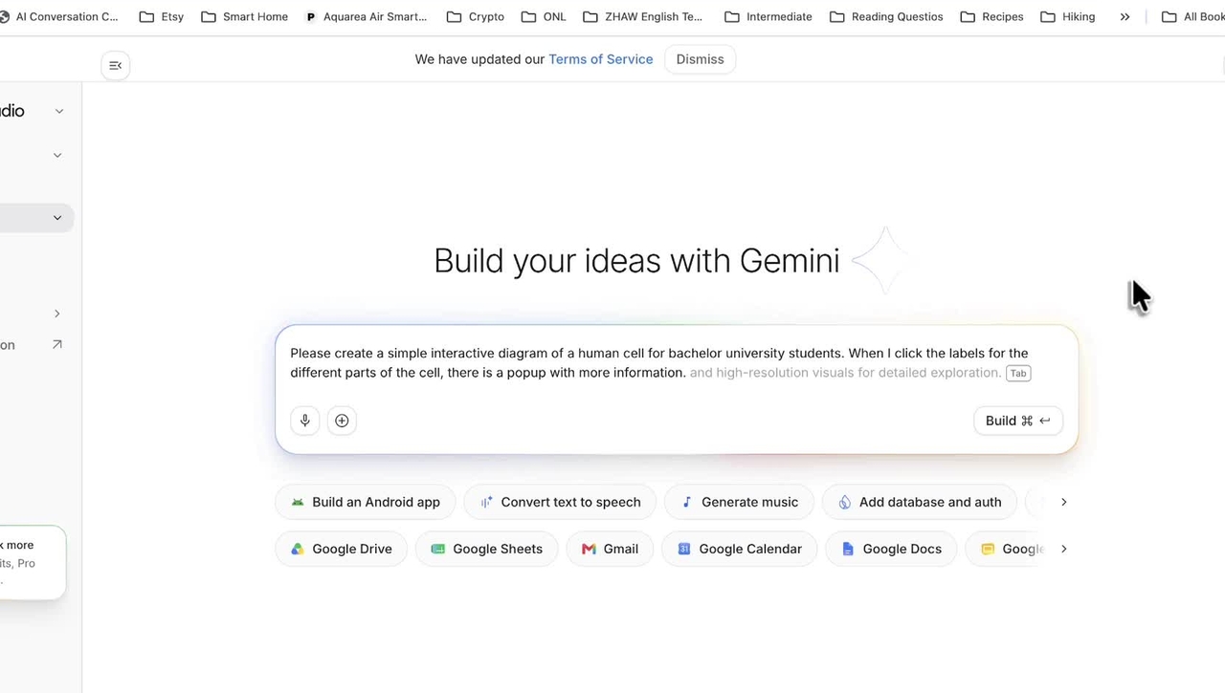Expand the sidebar item with right-pointing chevron
The height and width of the screenshot is (693, 1225).
57,314
